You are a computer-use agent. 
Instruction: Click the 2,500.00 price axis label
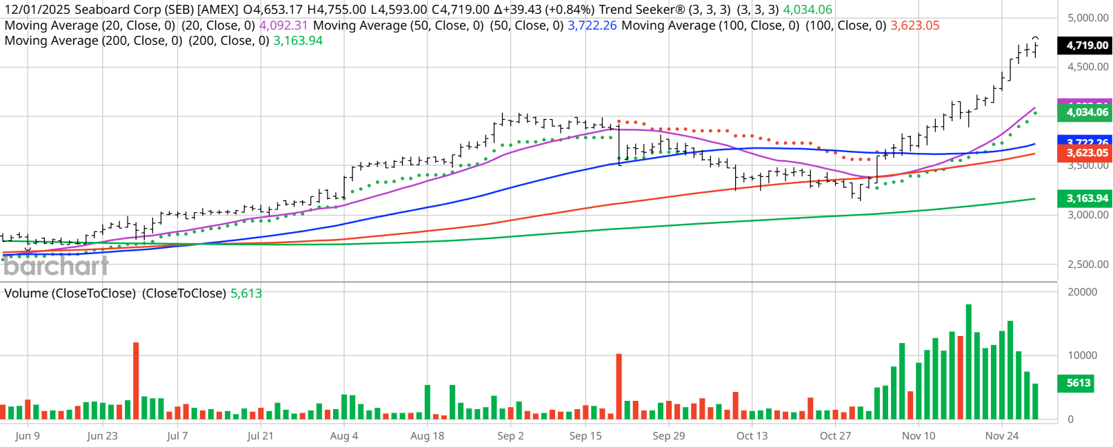pos(1088,264)
